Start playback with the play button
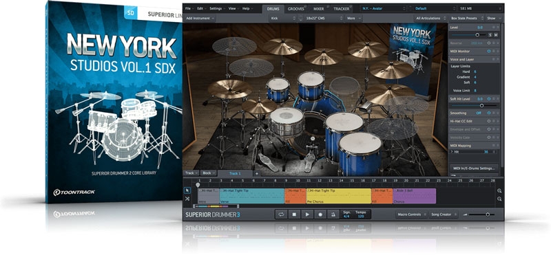Image resolution: width=551 pixels, height=264 pixels. point(307,214)
